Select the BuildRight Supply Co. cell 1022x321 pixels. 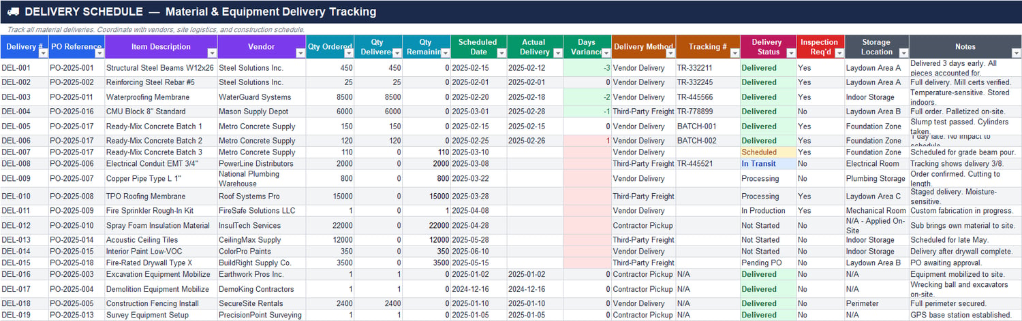tap(262, 263)
